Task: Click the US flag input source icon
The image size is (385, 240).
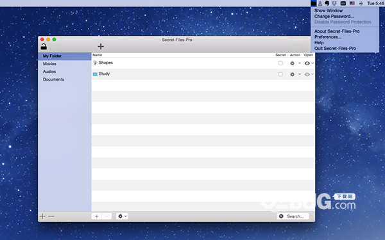Action: tap(352, 3)
